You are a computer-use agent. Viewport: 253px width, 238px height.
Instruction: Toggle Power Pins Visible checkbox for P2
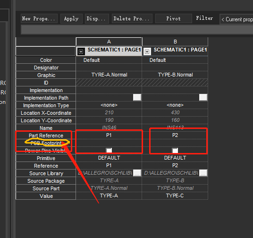coord(175,150)
